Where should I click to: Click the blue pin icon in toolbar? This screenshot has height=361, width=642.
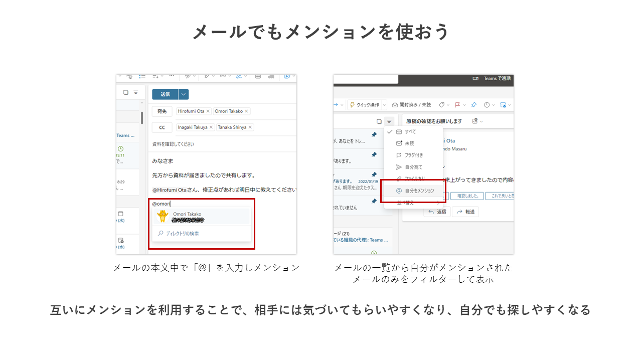tap(473, 105)
